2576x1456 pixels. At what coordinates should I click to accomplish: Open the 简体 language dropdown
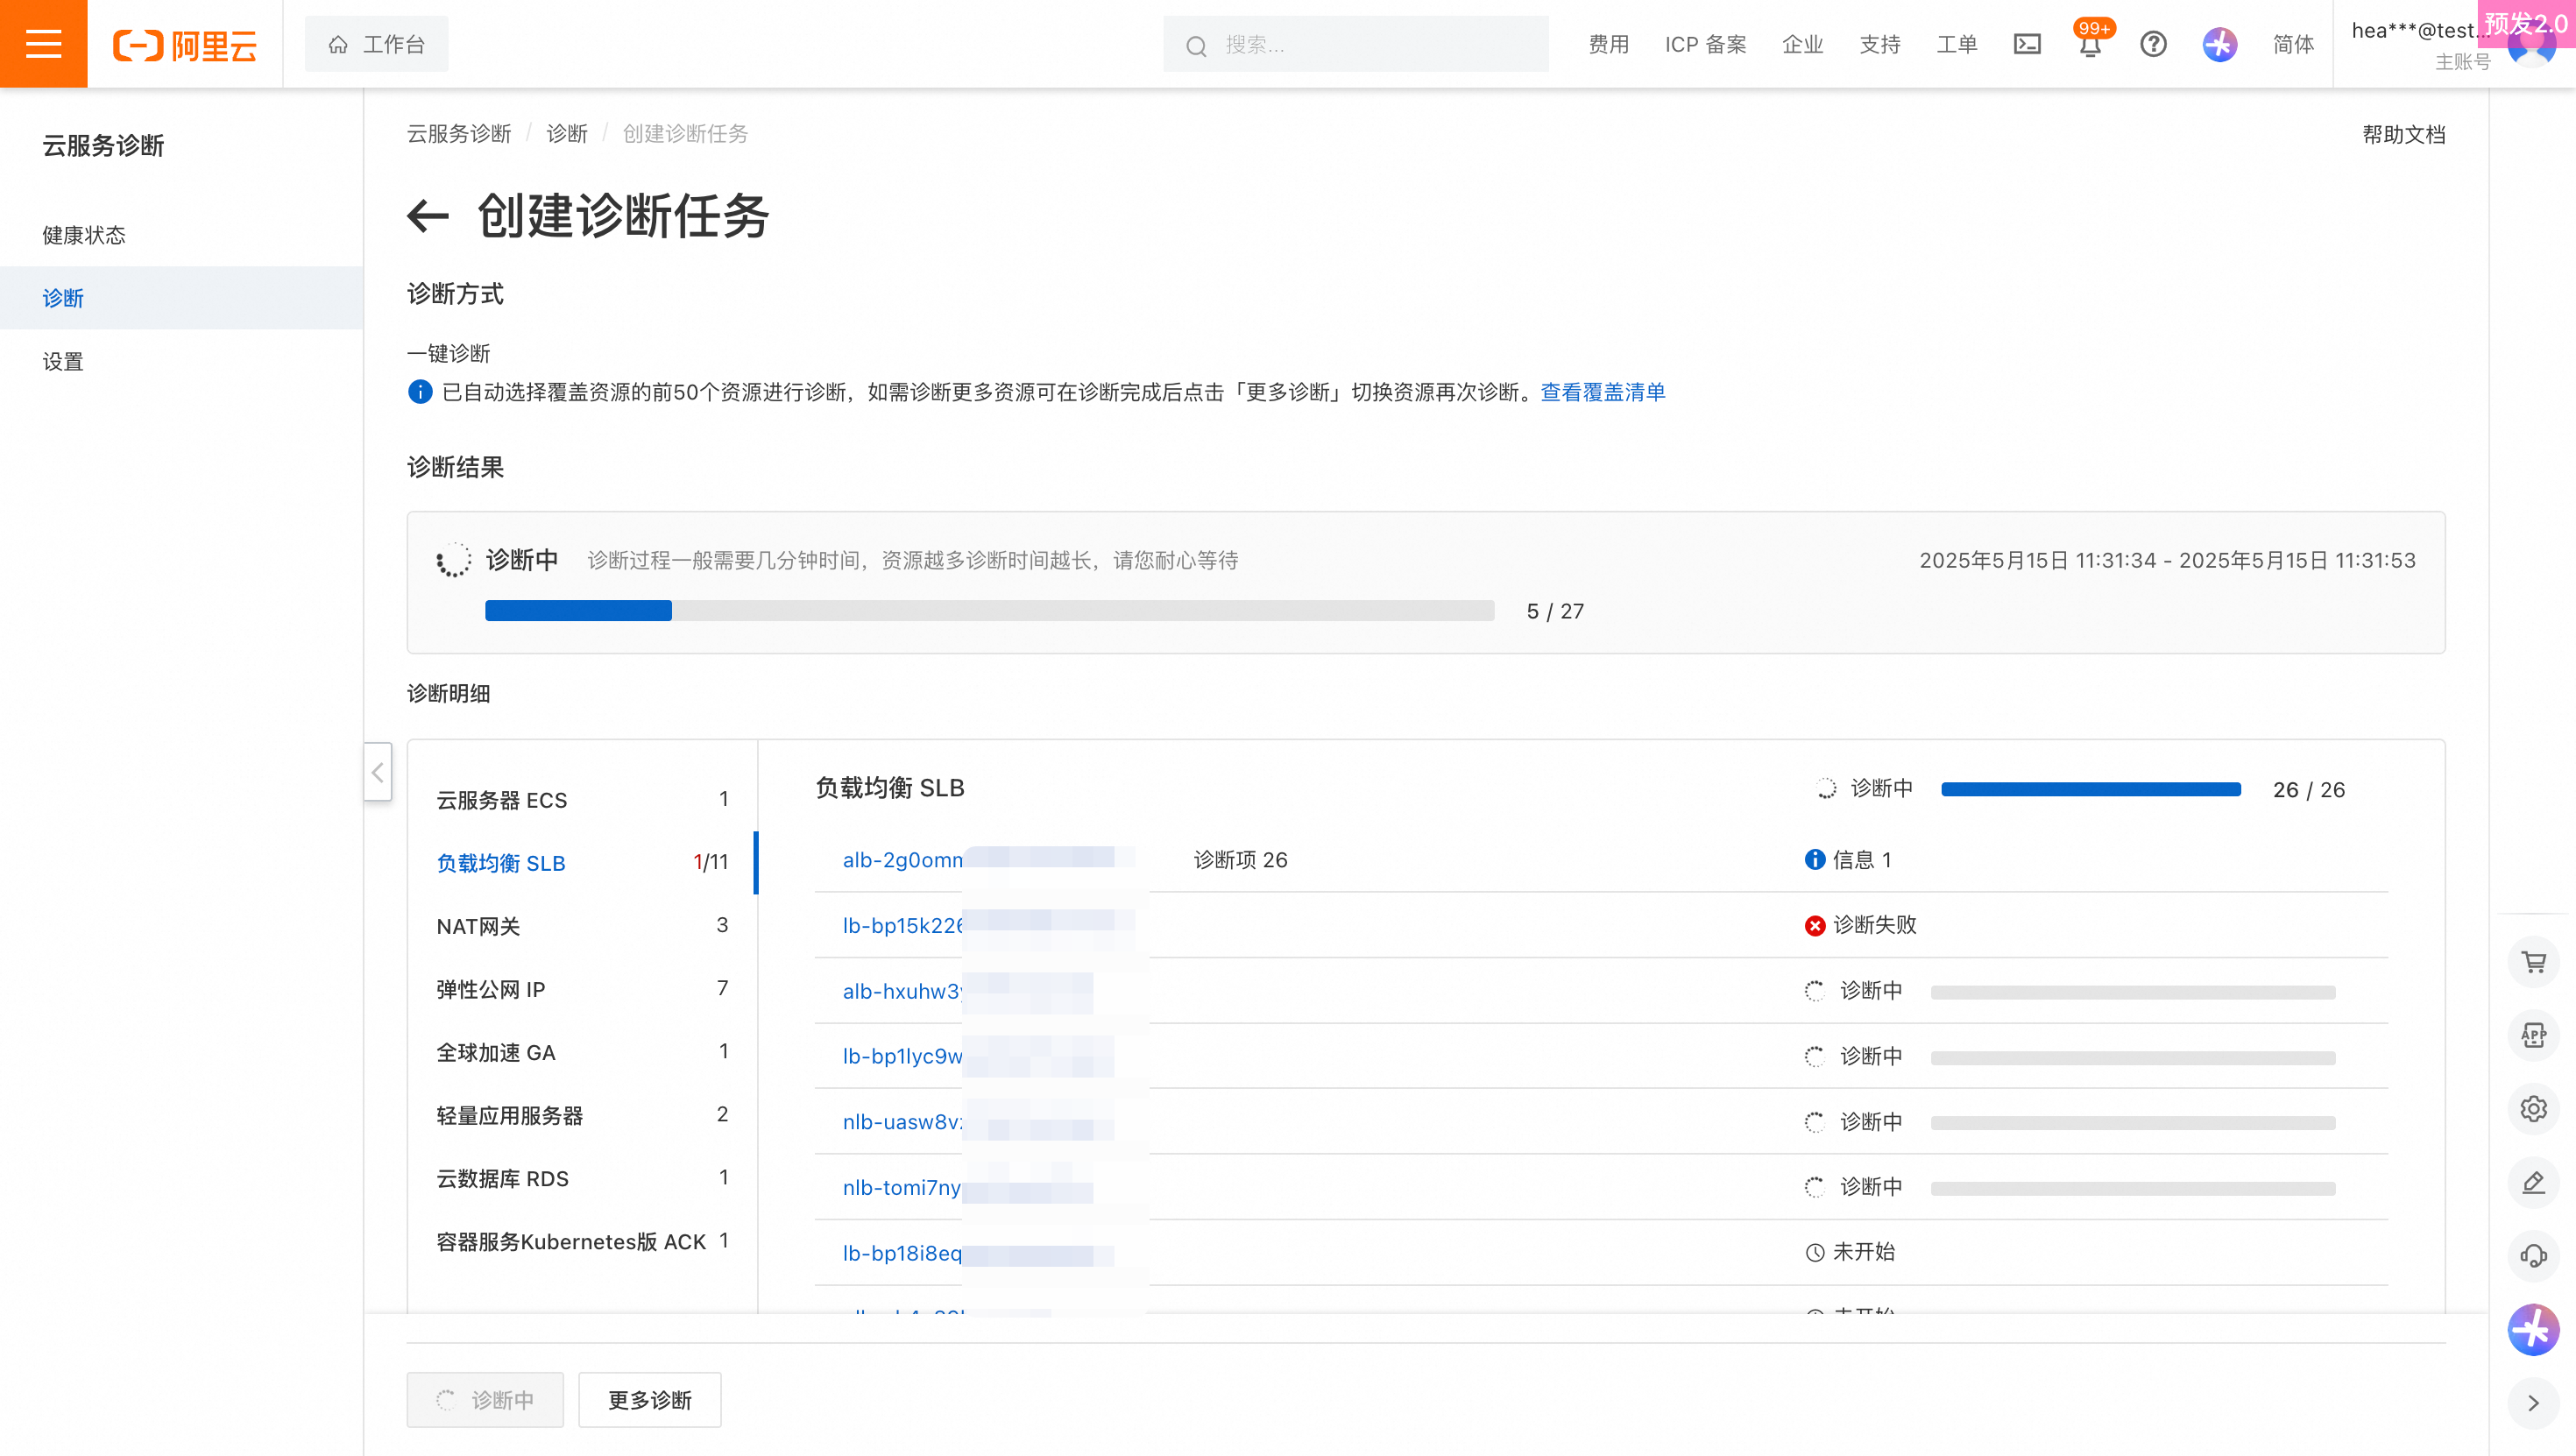(x=2293, y=44)
